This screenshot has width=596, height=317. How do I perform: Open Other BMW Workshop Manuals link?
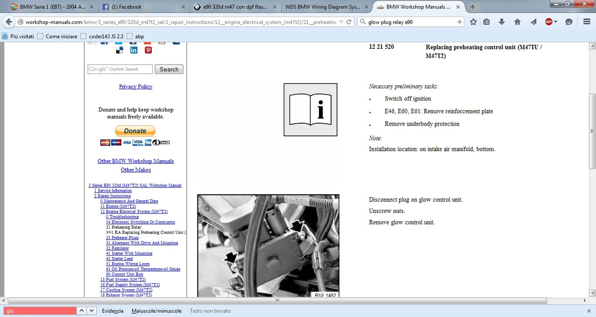pyautogui.click(x=135, y=161)
